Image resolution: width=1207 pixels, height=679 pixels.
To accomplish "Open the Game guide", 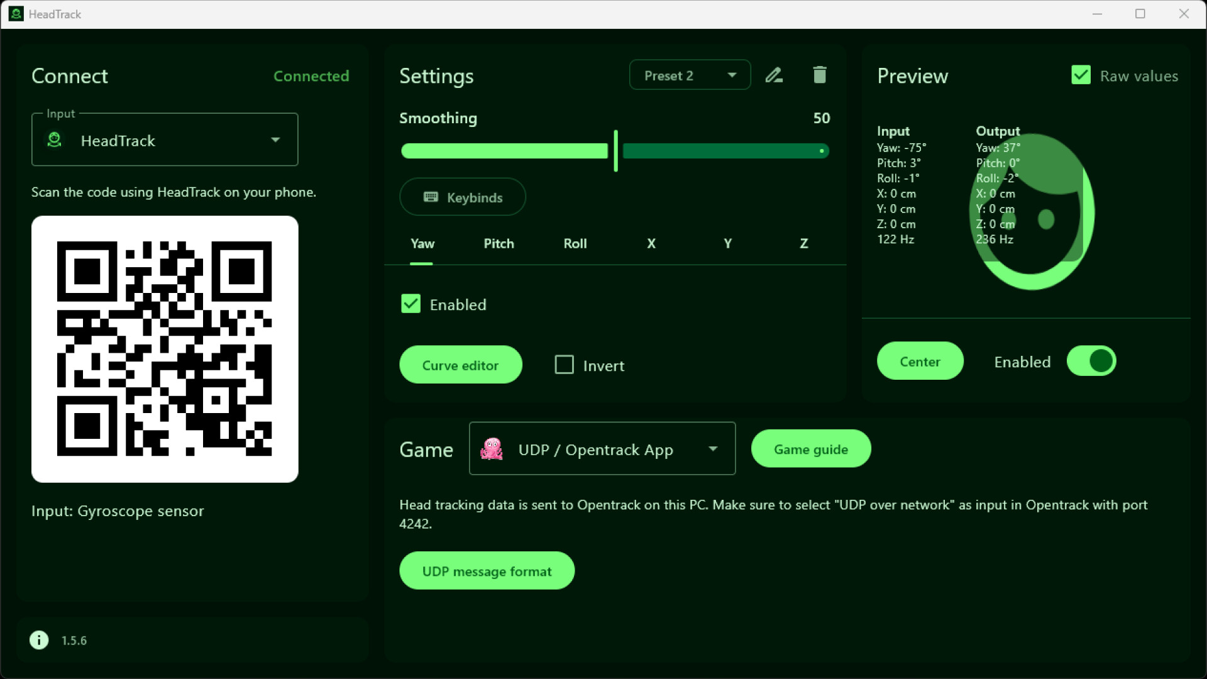I will (x=811, y=449).
